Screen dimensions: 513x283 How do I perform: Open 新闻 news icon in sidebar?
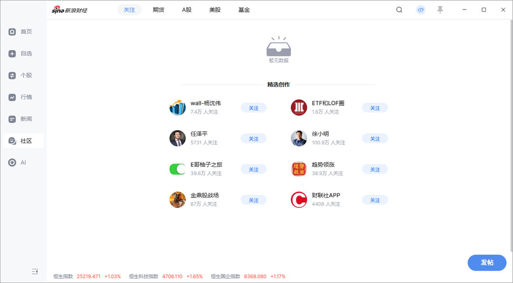click(12, 119)
